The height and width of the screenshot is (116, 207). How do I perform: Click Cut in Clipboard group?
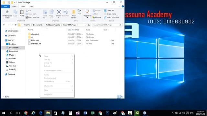28,11
